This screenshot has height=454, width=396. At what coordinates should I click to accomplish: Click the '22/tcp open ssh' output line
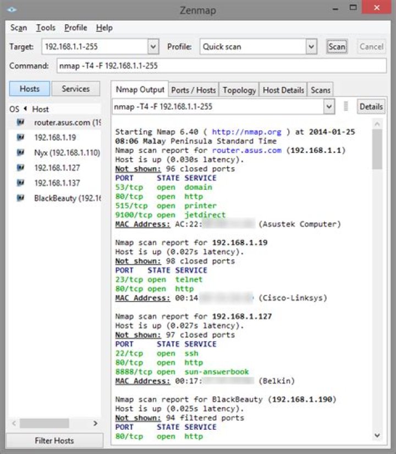(x=157, y=353)
